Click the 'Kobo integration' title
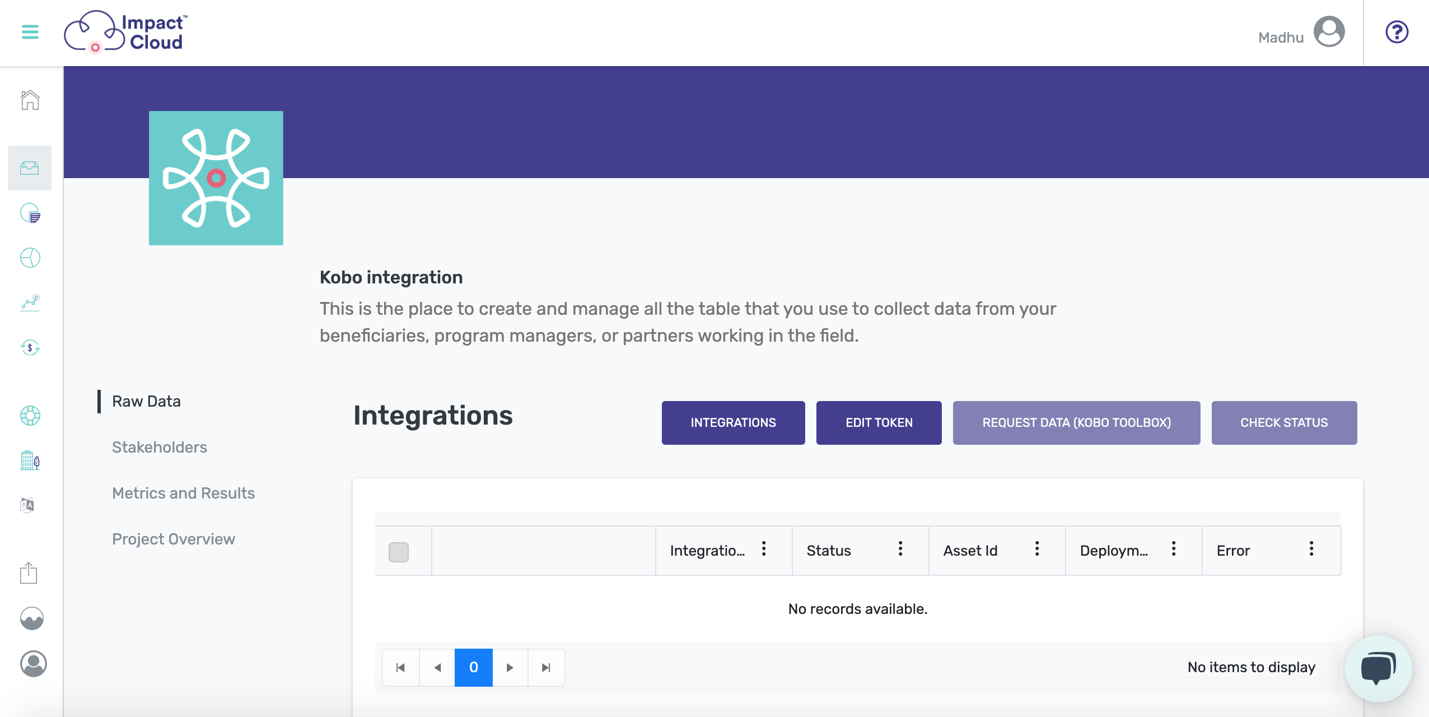 click(x=391, y=277)
